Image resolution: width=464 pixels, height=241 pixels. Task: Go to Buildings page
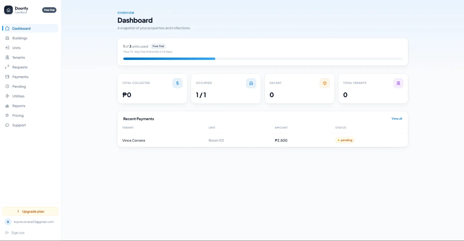click(30, 38)
